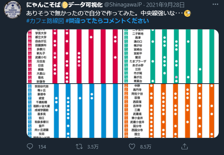Open the @ShinagawaJP handle
Viewport: 224px width, 155px height.
[x=123, y=5]
